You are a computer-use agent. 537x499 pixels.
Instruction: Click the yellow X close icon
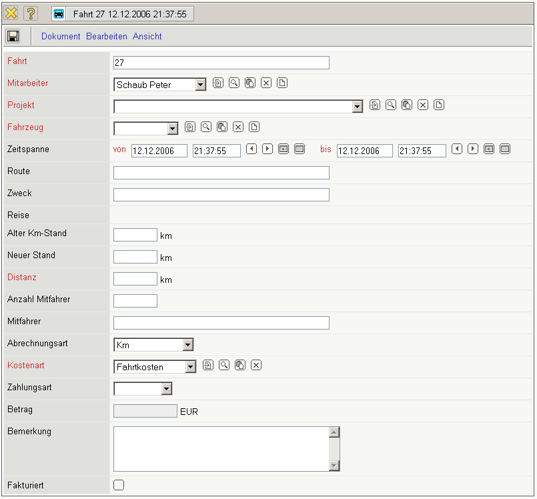point(11,13)
